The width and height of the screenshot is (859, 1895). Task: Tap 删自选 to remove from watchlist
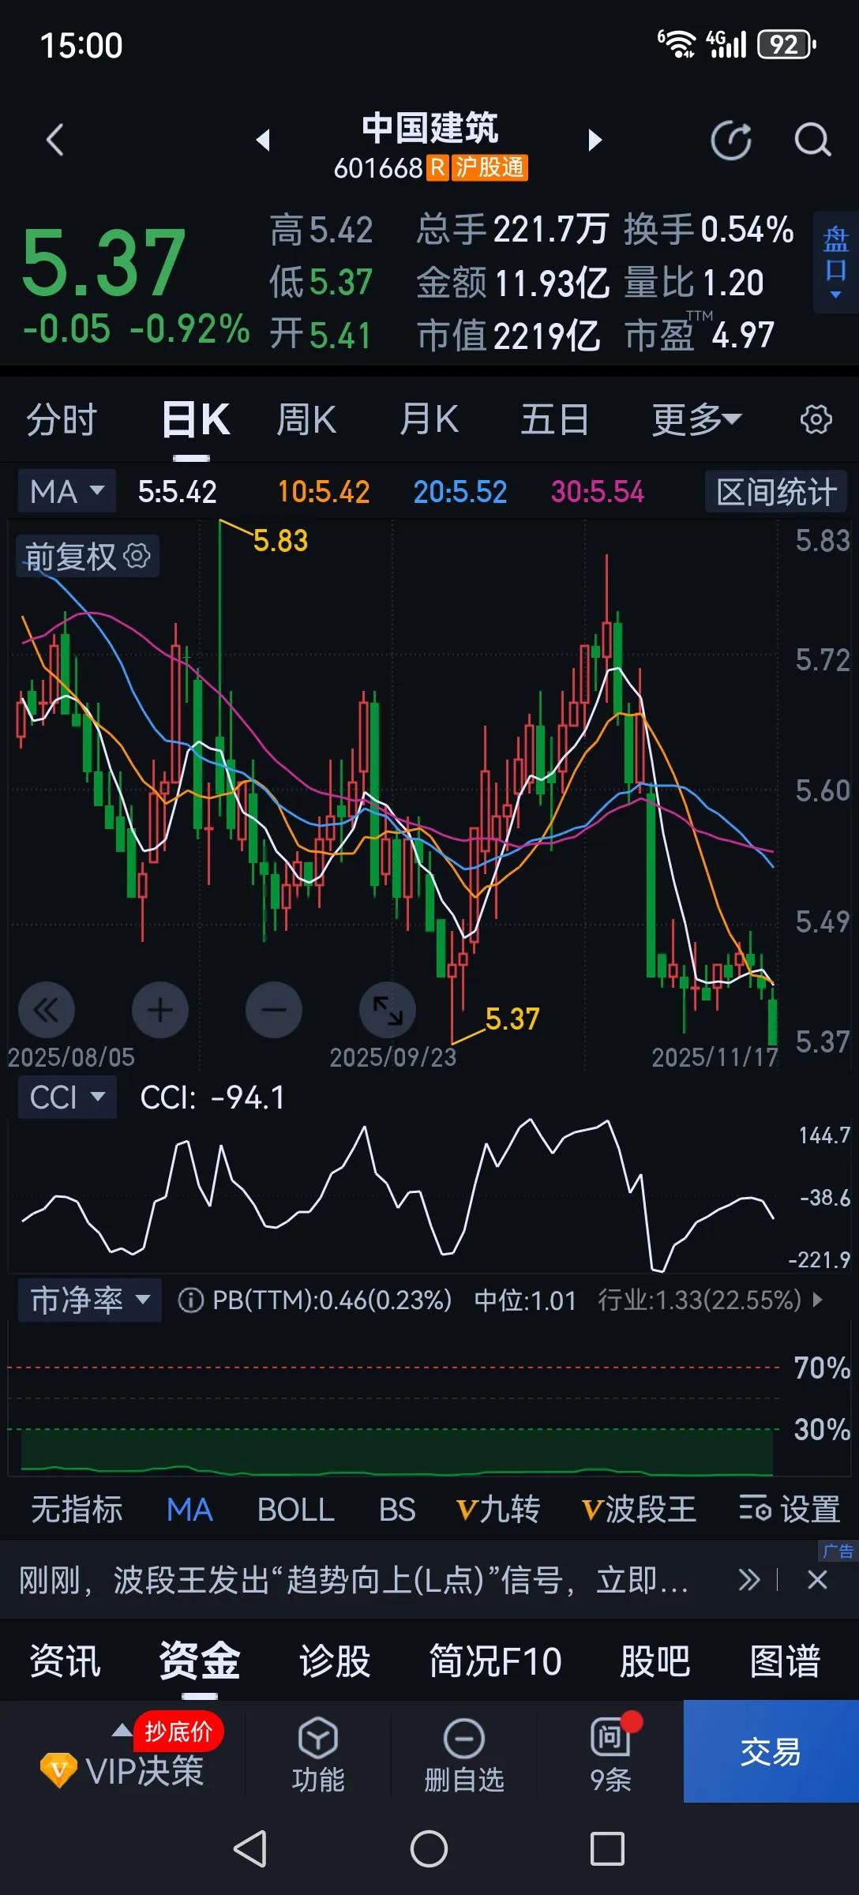pos(464,1755)
